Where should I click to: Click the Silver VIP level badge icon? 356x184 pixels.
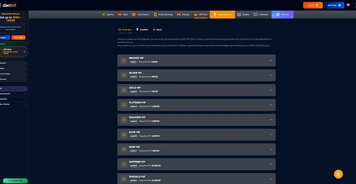[x=124, y=75]
